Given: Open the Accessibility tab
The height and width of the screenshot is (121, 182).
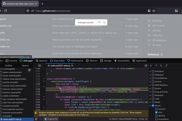Looking at the screenshot, I should coord(122,61).
